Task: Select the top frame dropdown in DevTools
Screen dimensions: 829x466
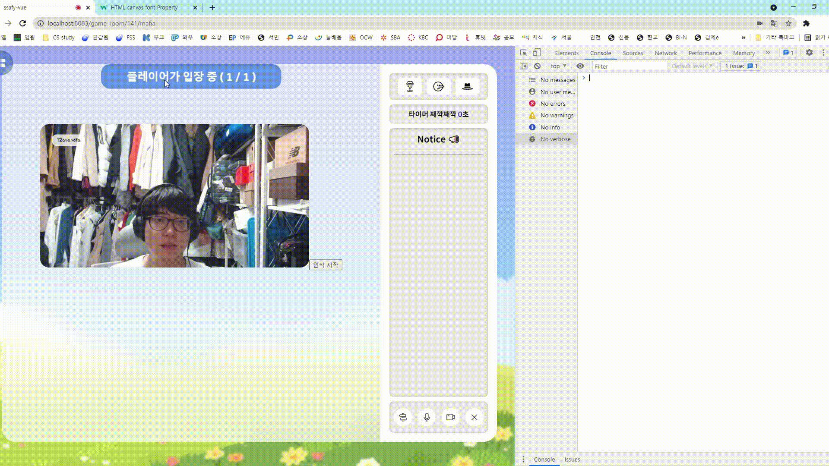Action: [x=558, y=66]
